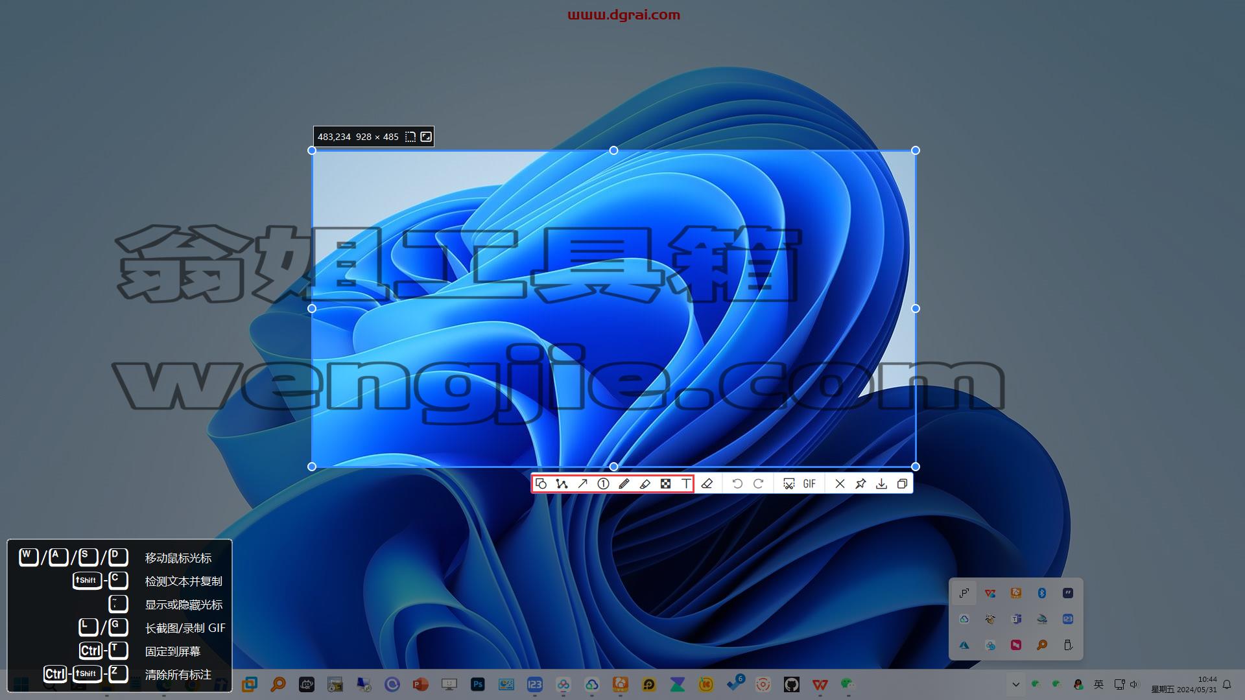Image resolution: width=1245 pixels, height=700 pixels.
Task: Open the QQ penguin tray icon
Action: (x=1078, y=684)
